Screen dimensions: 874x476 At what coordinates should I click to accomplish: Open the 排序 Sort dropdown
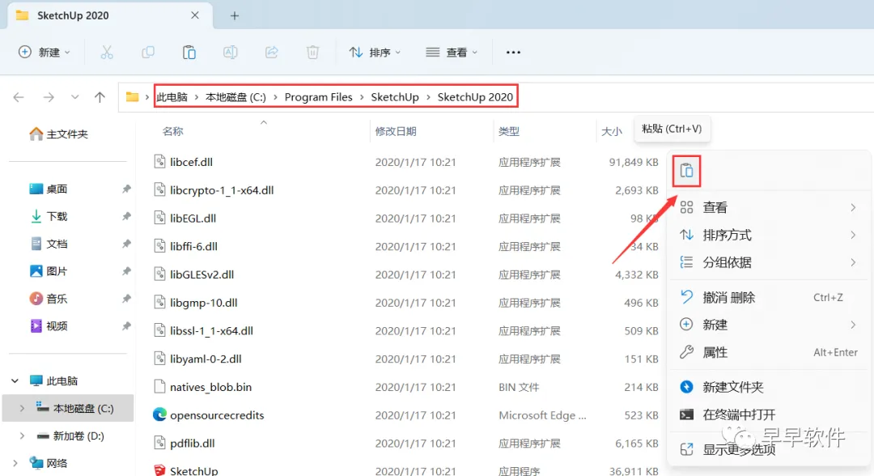[375, 53]
